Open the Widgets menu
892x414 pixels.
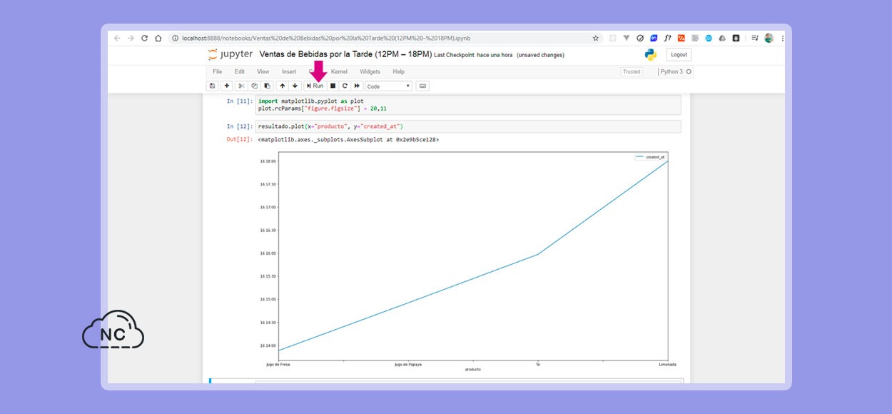click(370, 71)
